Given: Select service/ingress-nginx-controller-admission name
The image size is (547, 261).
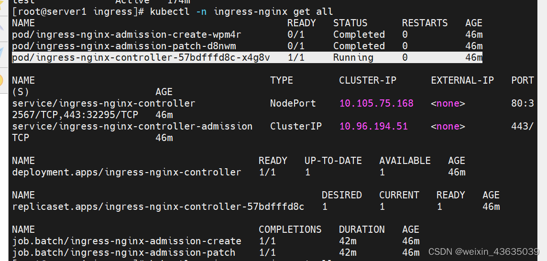Looking at the screenshot, I should 132,126.
